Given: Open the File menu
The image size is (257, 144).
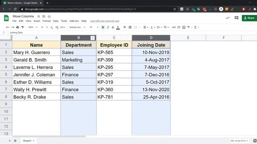Looking at the screenshot, I should 14,21.
